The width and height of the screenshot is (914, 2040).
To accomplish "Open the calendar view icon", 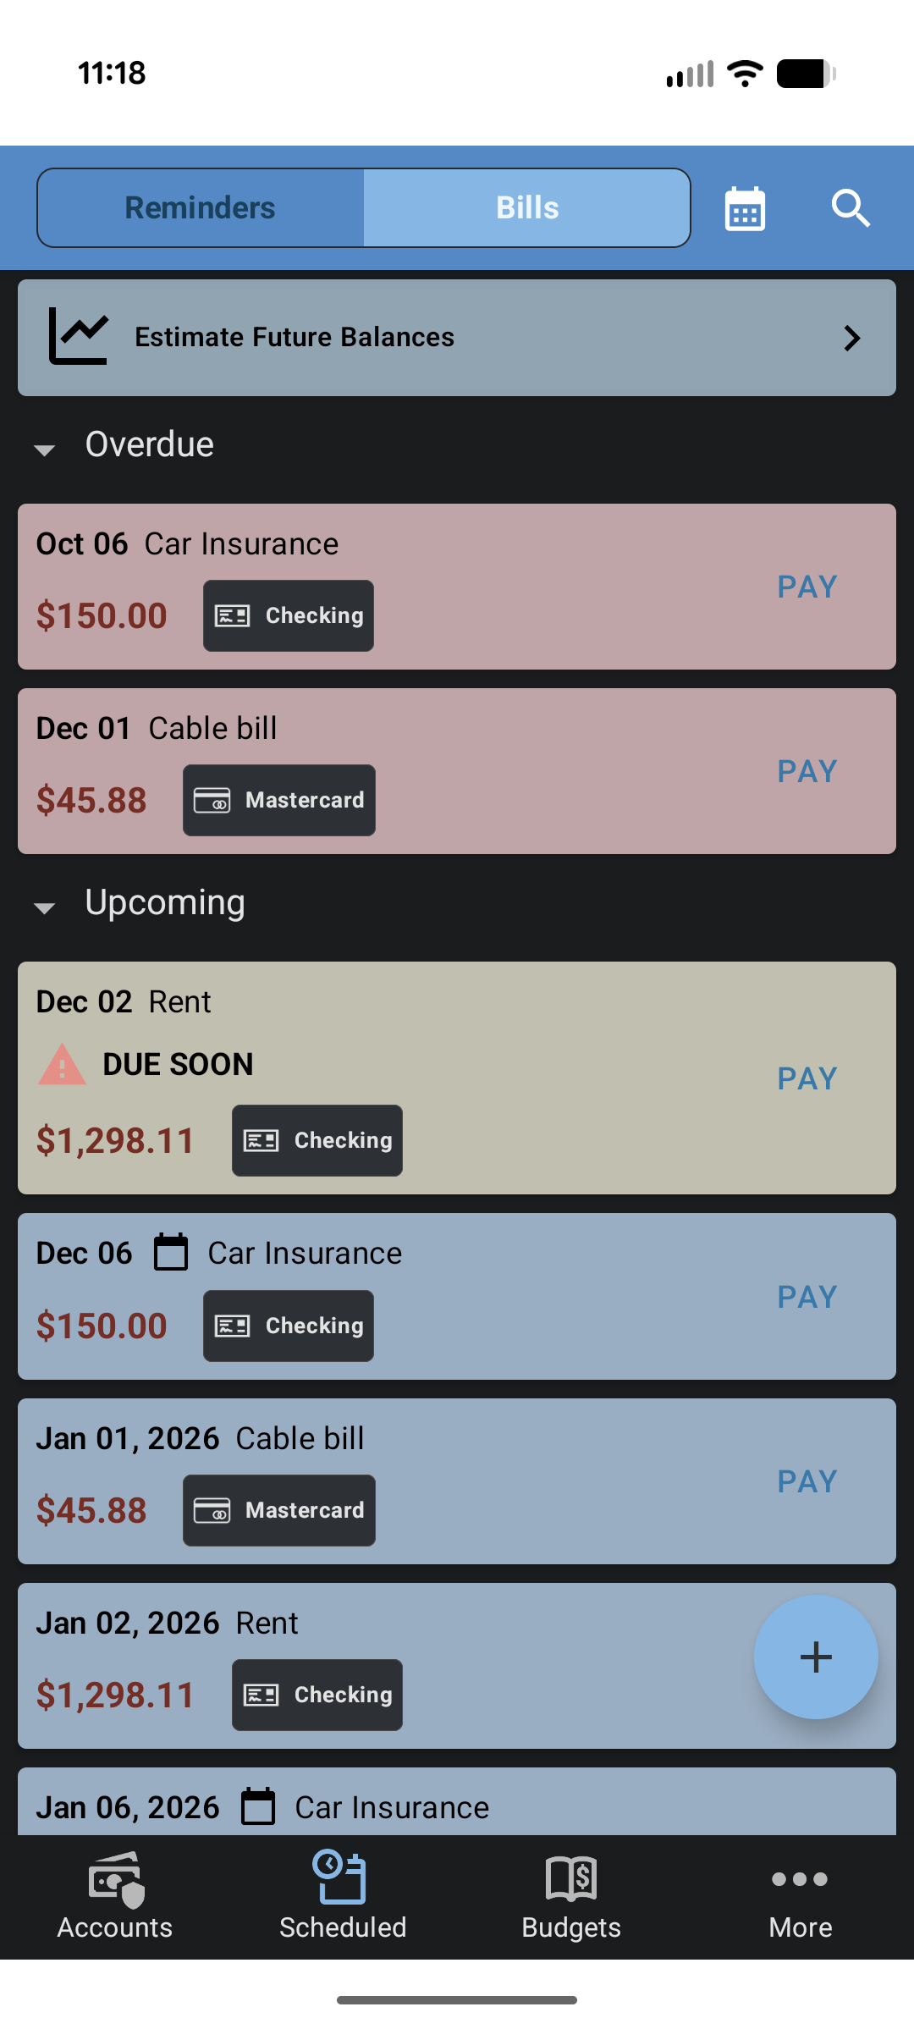I will tap(745, 208).
